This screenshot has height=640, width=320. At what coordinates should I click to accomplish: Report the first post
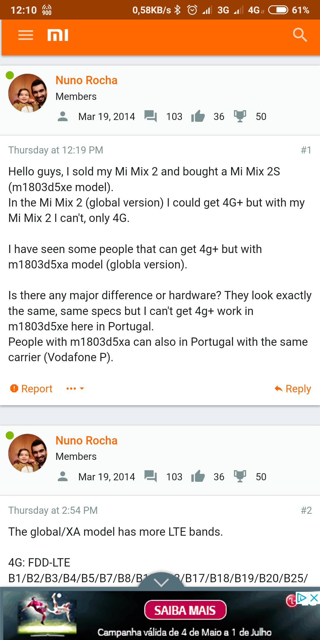pyautogui.click(x=31, y=388)
